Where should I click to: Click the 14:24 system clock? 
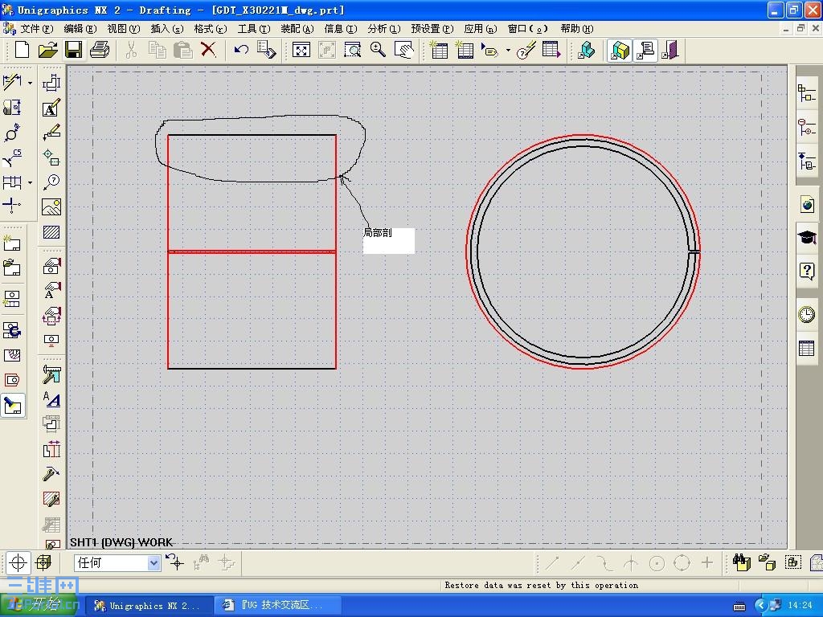pyautogui.click(x=800, y=606)
